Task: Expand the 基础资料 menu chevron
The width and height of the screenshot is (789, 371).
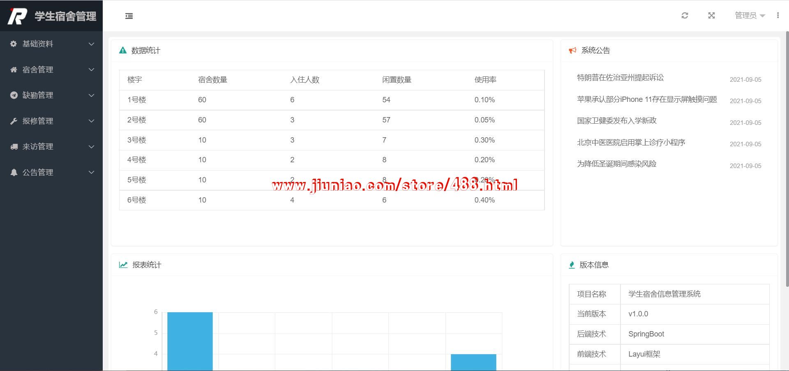Action: coord(92,44)
